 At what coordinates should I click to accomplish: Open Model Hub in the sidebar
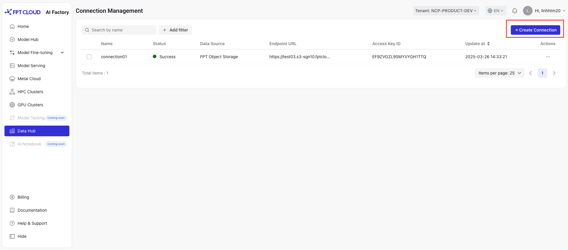28,39
